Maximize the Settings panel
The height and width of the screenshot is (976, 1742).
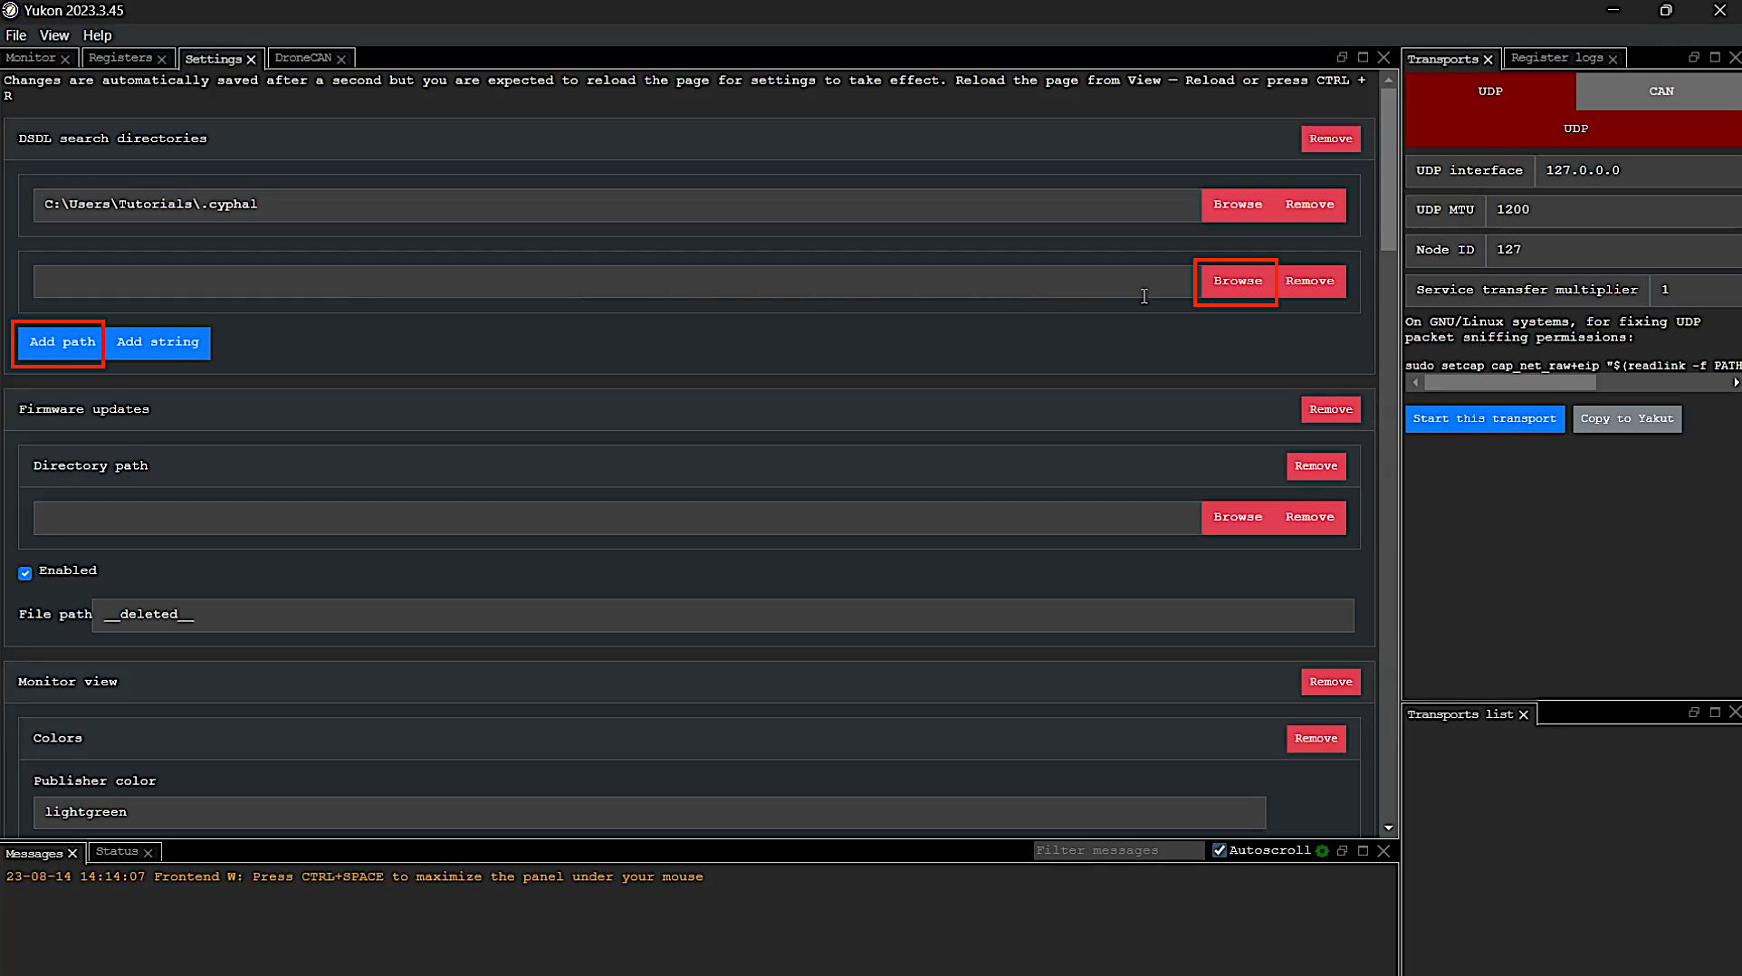pyautogui.click(x=1363, y=58)
